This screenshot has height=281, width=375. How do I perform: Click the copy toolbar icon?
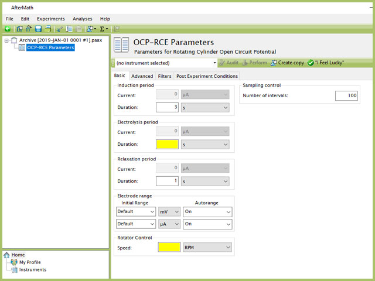[x=69, y=29]
